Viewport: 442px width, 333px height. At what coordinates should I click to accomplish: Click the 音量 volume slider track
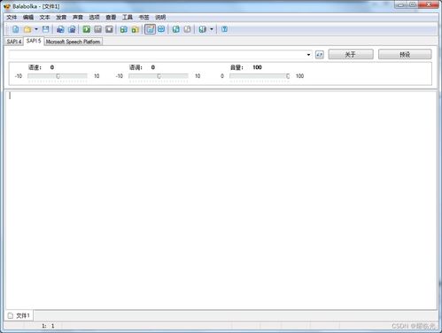click(260, 76)
